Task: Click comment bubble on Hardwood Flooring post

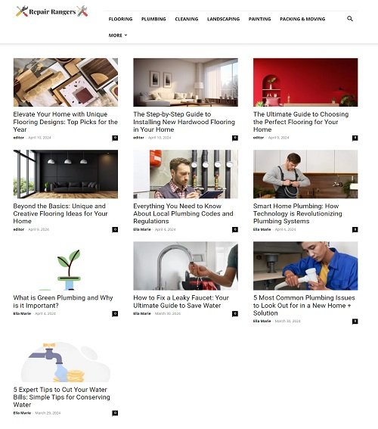Action: pos(235,138)
